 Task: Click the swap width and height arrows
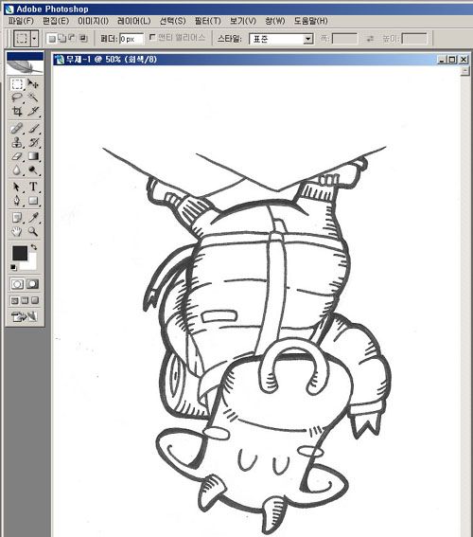pos(370,39)
